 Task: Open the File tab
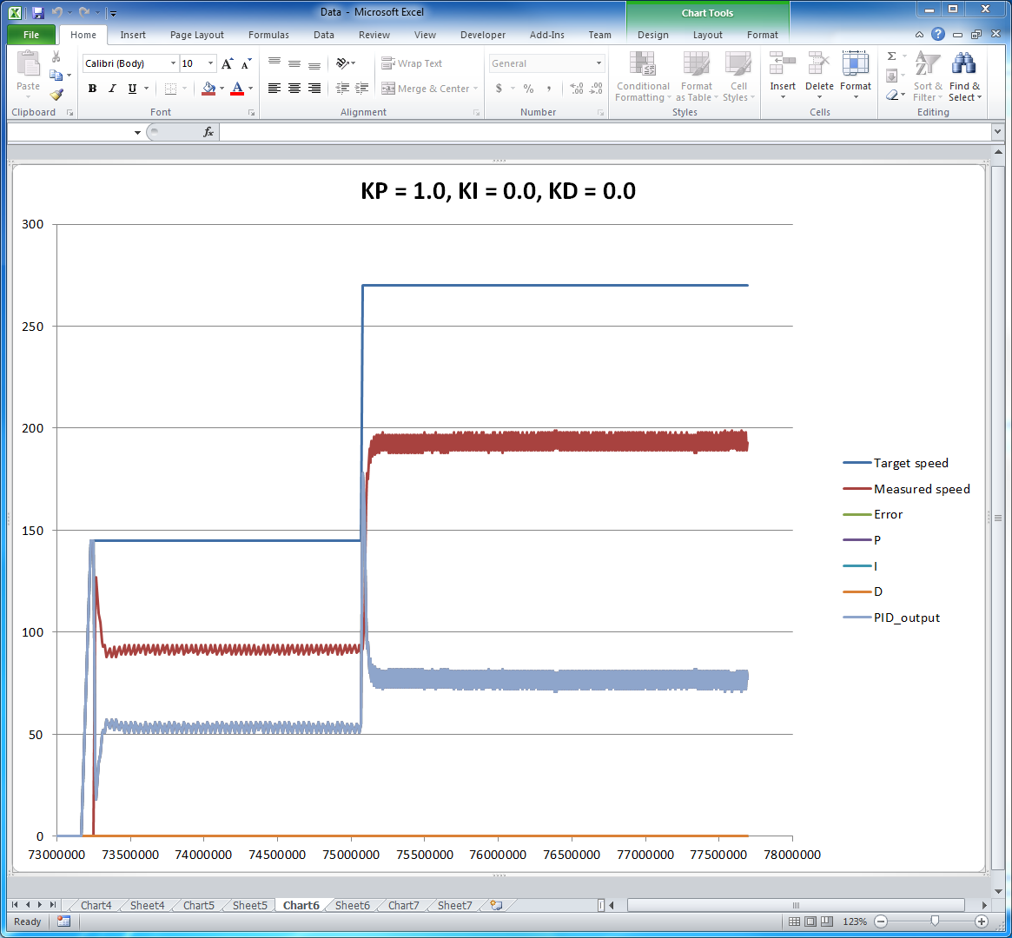coord(31,35)
